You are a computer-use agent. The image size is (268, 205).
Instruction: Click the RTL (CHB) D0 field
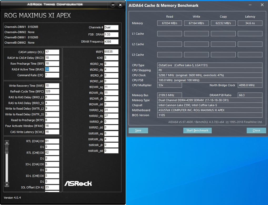(x=52, y=152)
